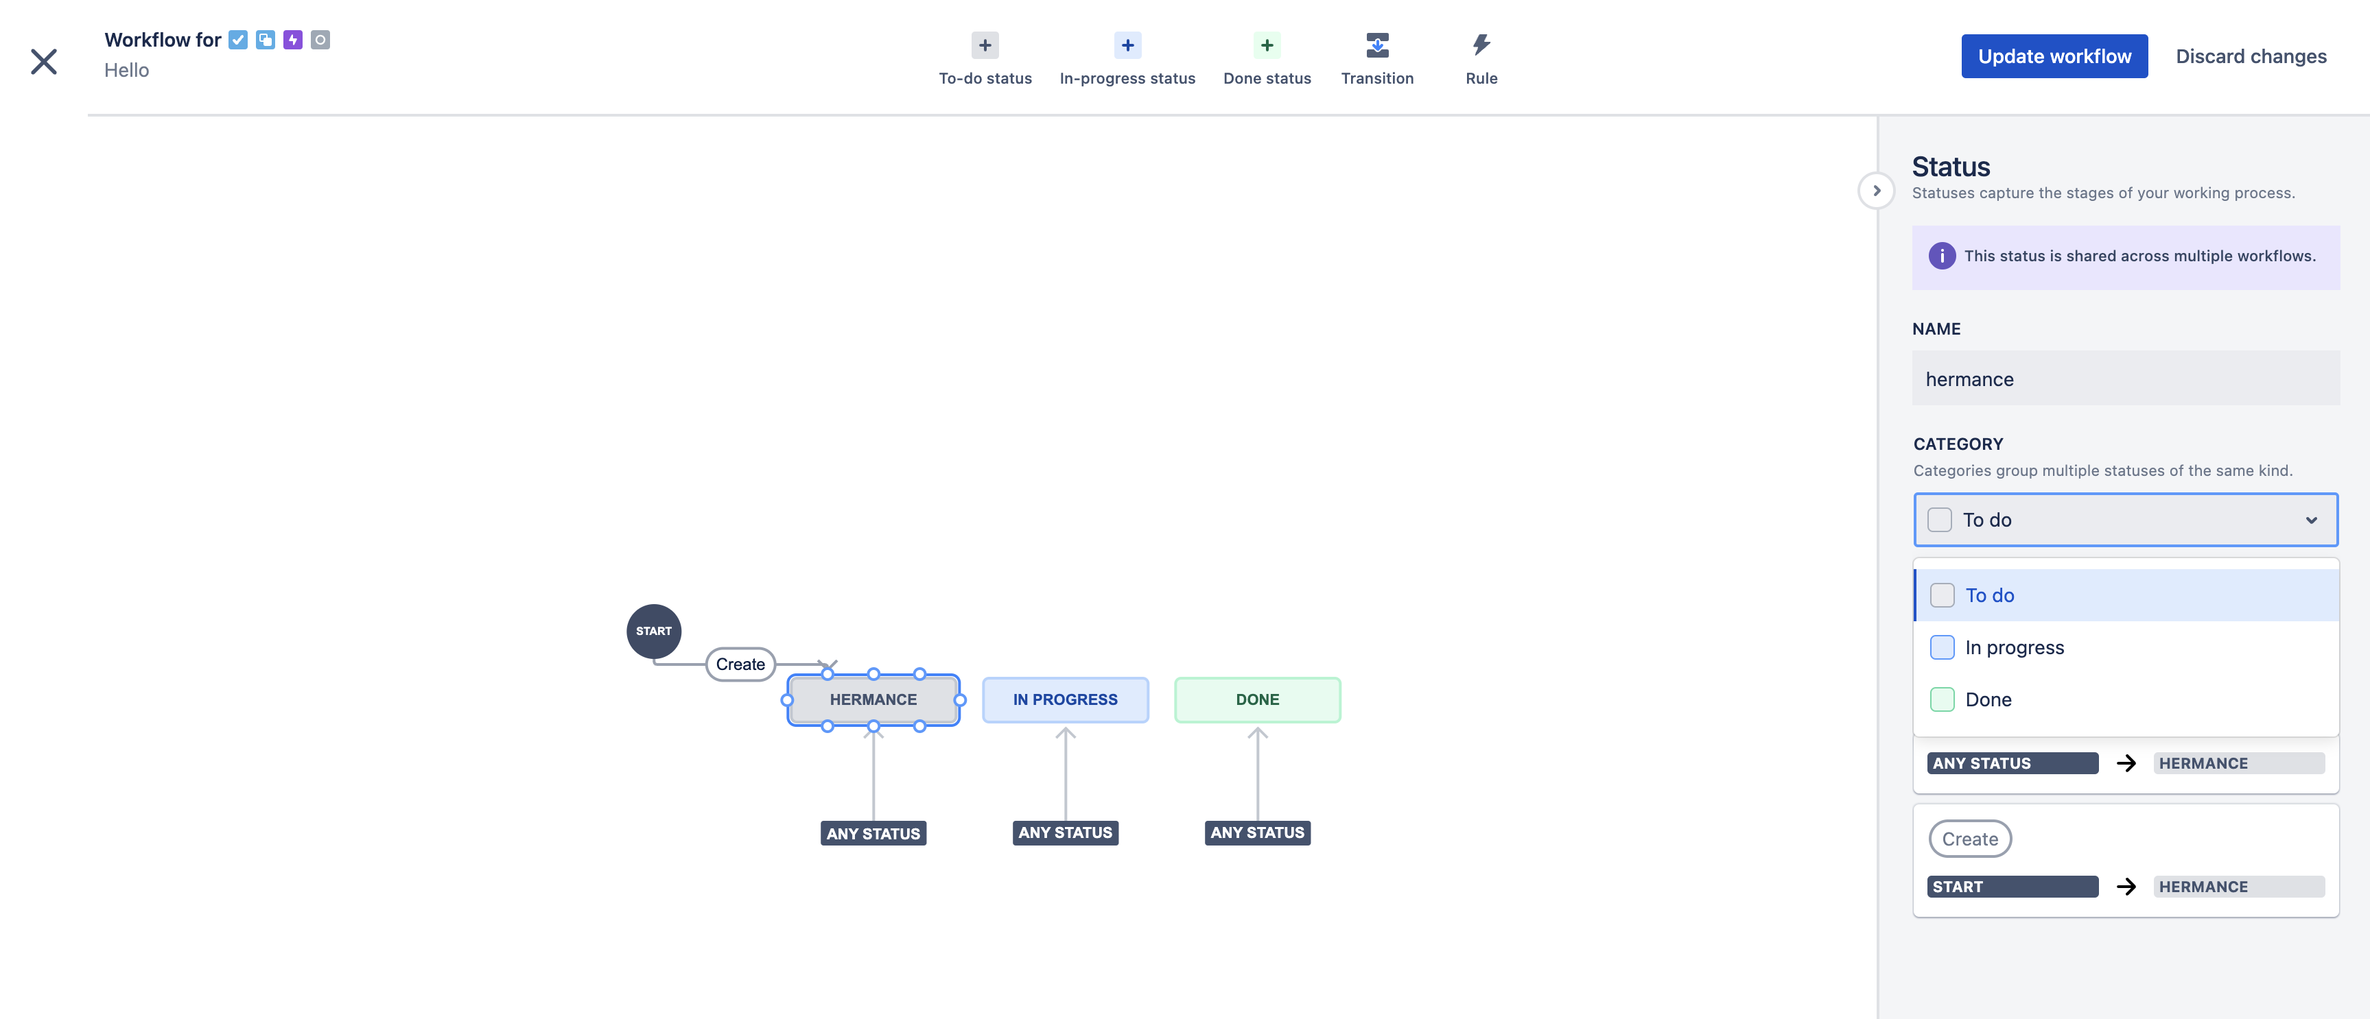
Task: Add a Rule with the lightning icon
Action: pyautogui.click(x=1480, y=44)
